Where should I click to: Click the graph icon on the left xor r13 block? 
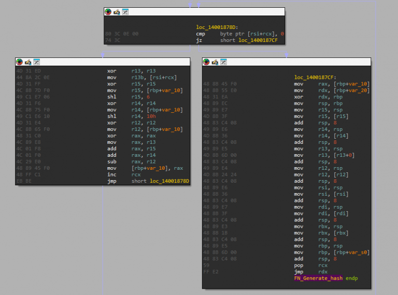[x=36, y=62]
